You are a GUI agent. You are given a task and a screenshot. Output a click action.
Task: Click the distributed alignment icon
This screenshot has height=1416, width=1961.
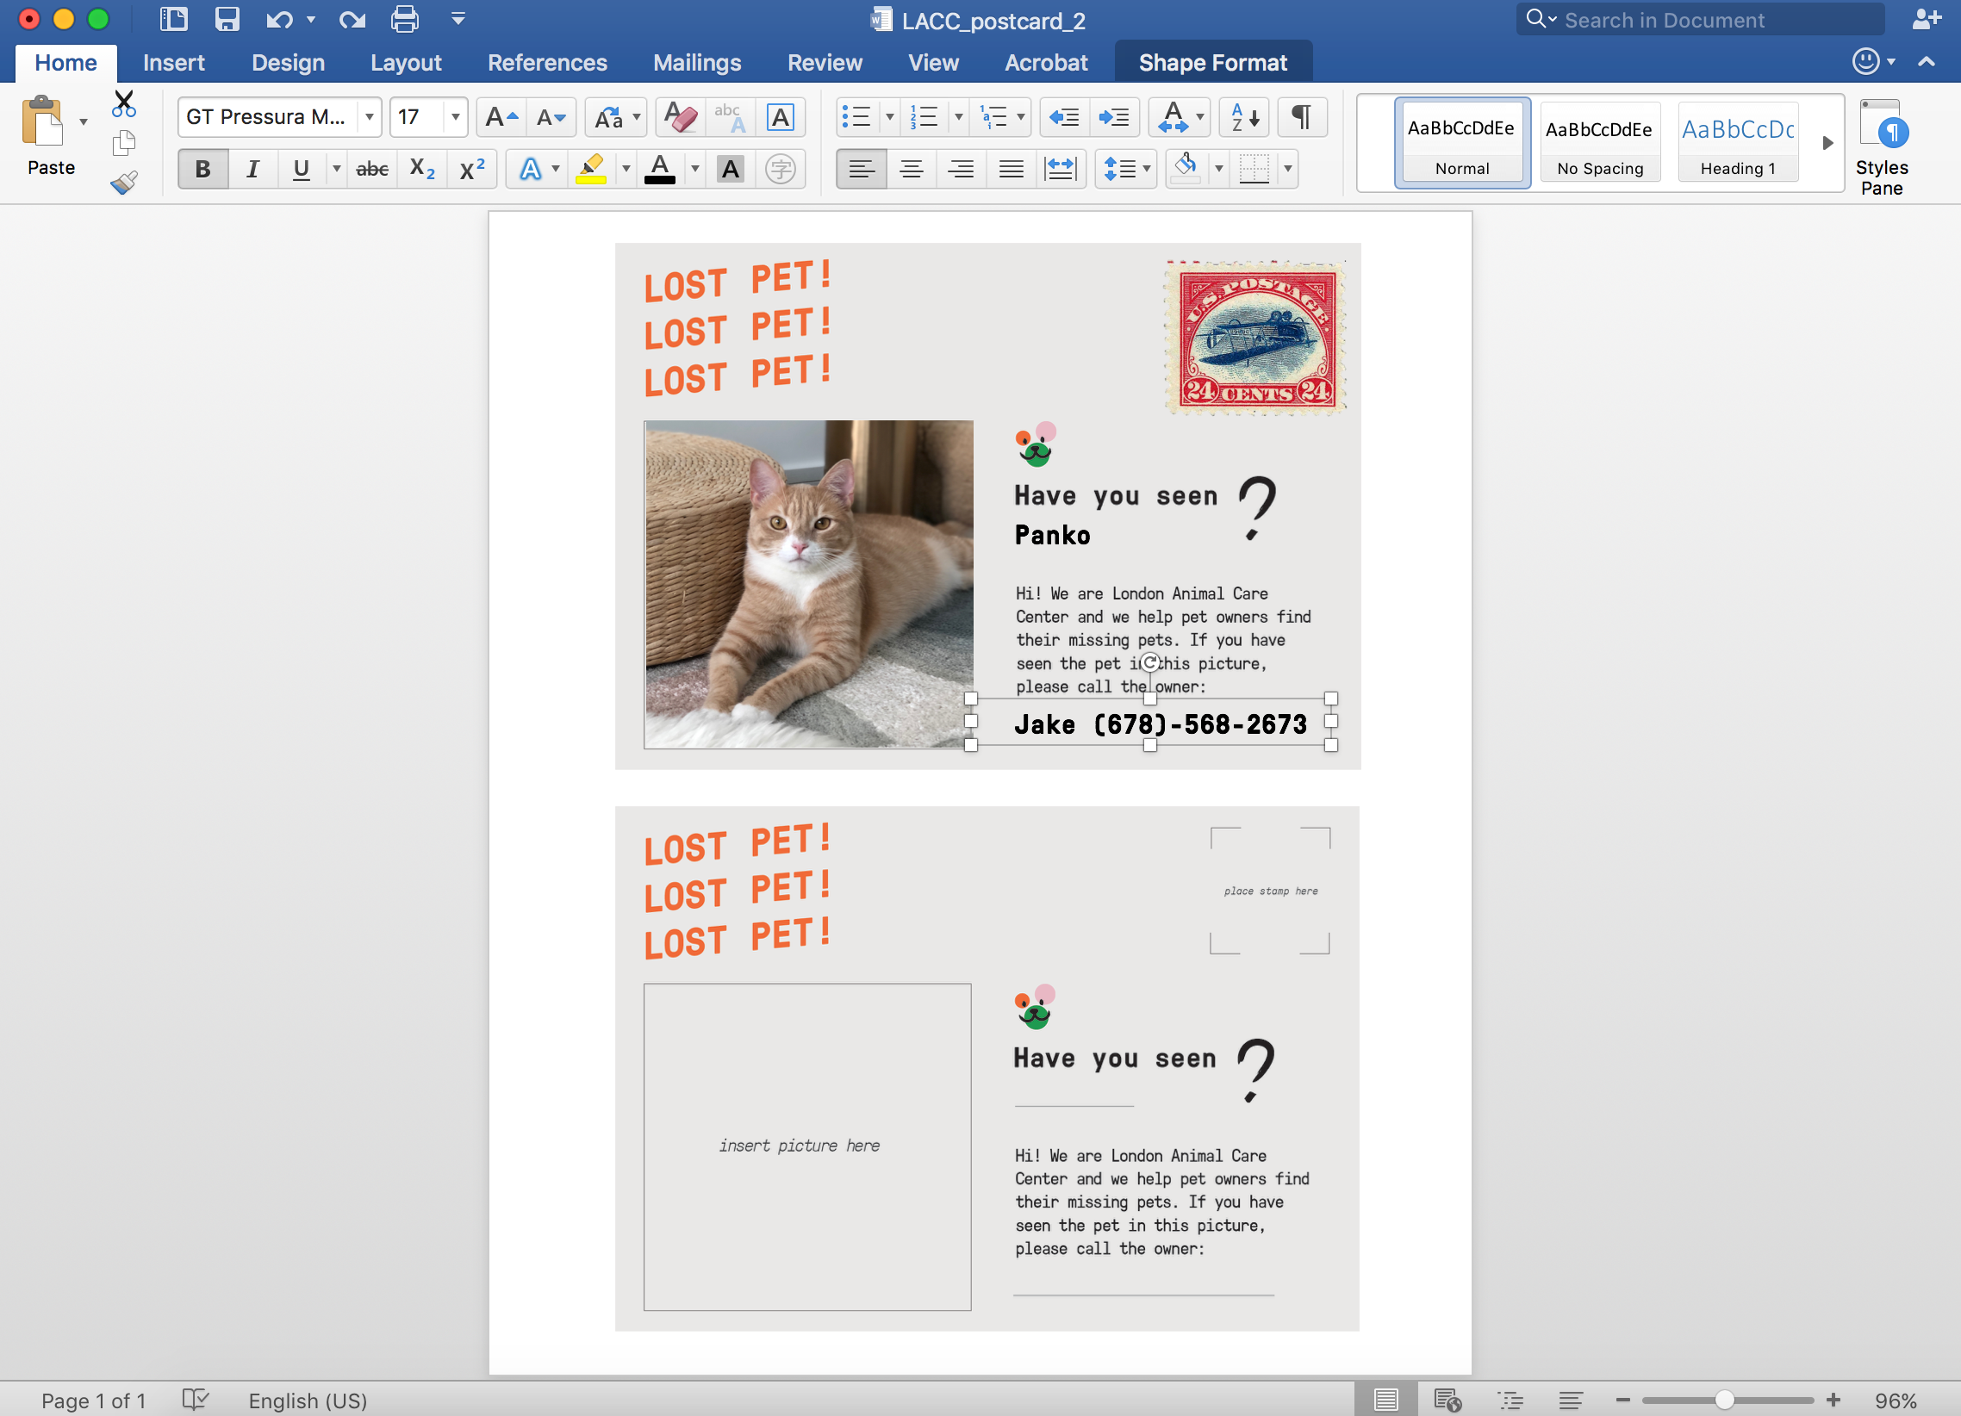1061,169
